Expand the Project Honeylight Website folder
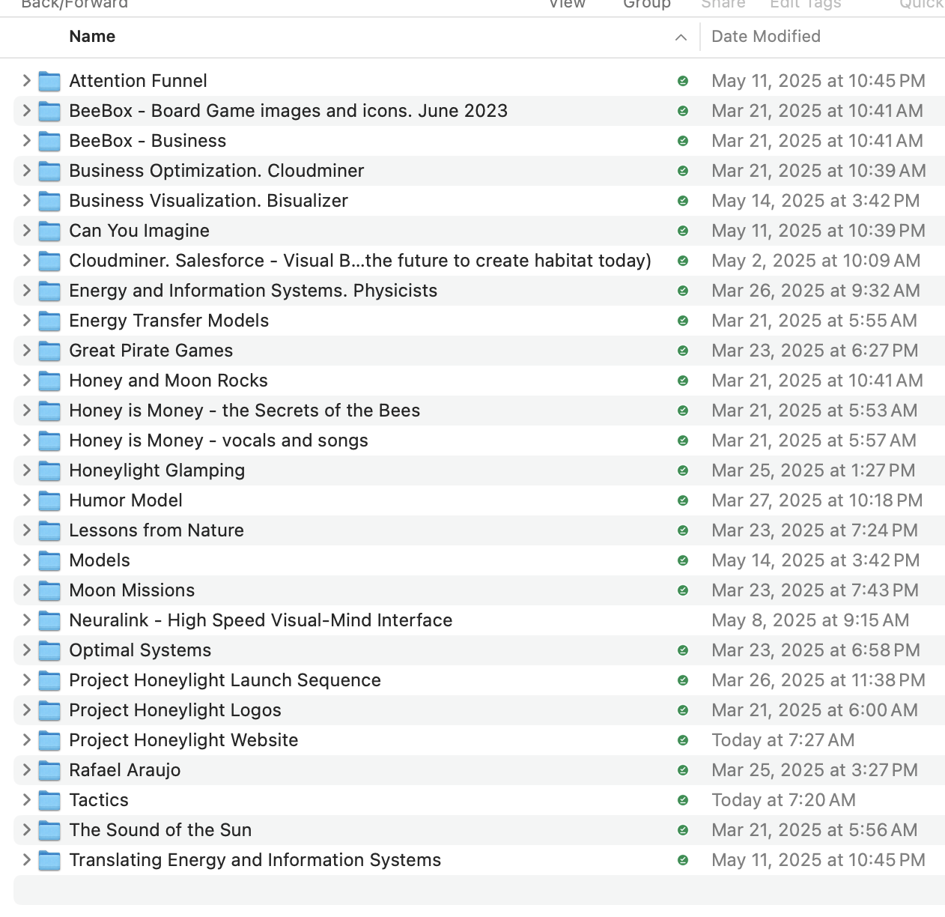This screenshot has height=917, width=945. point(26,740)
